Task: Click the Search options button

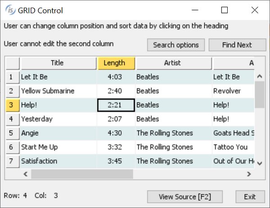Action: pos(175,45)
